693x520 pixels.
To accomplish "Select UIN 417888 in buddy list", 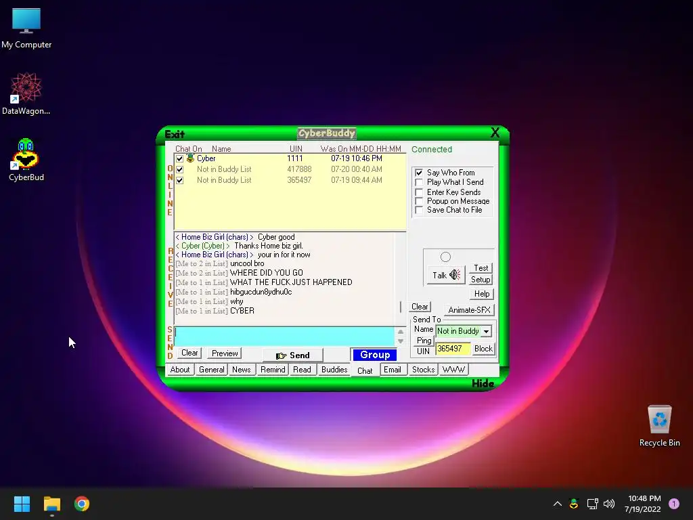I will click(x=299, y=169).
